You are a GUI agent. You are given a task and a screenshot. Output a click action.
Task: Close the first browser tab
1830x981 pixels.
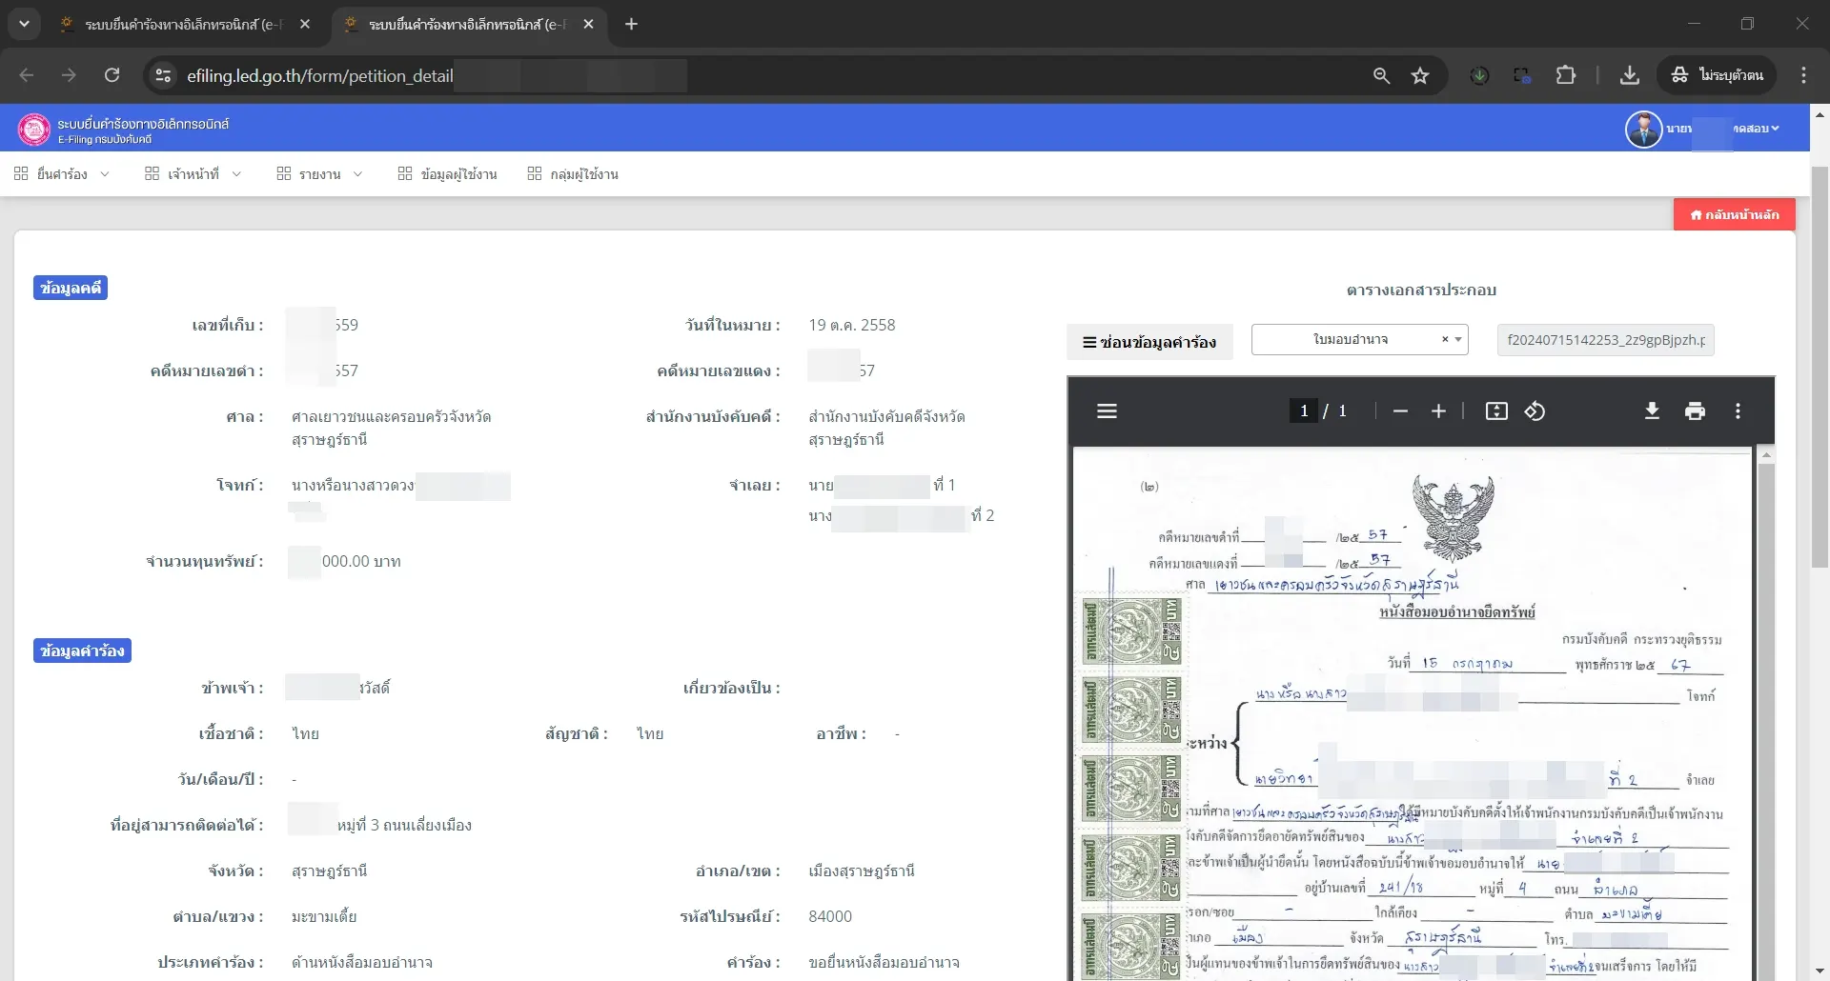305,24
